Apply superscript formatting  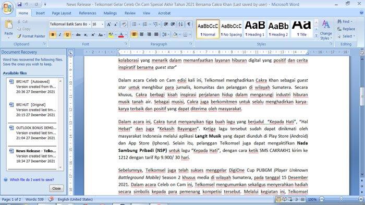pos(93,35)
